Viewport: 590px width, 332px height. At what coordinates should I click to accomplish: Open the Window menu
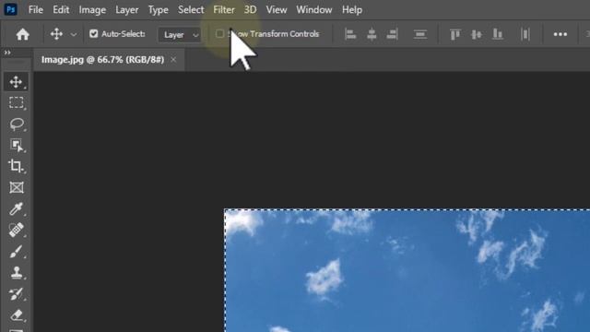(314, 10)
